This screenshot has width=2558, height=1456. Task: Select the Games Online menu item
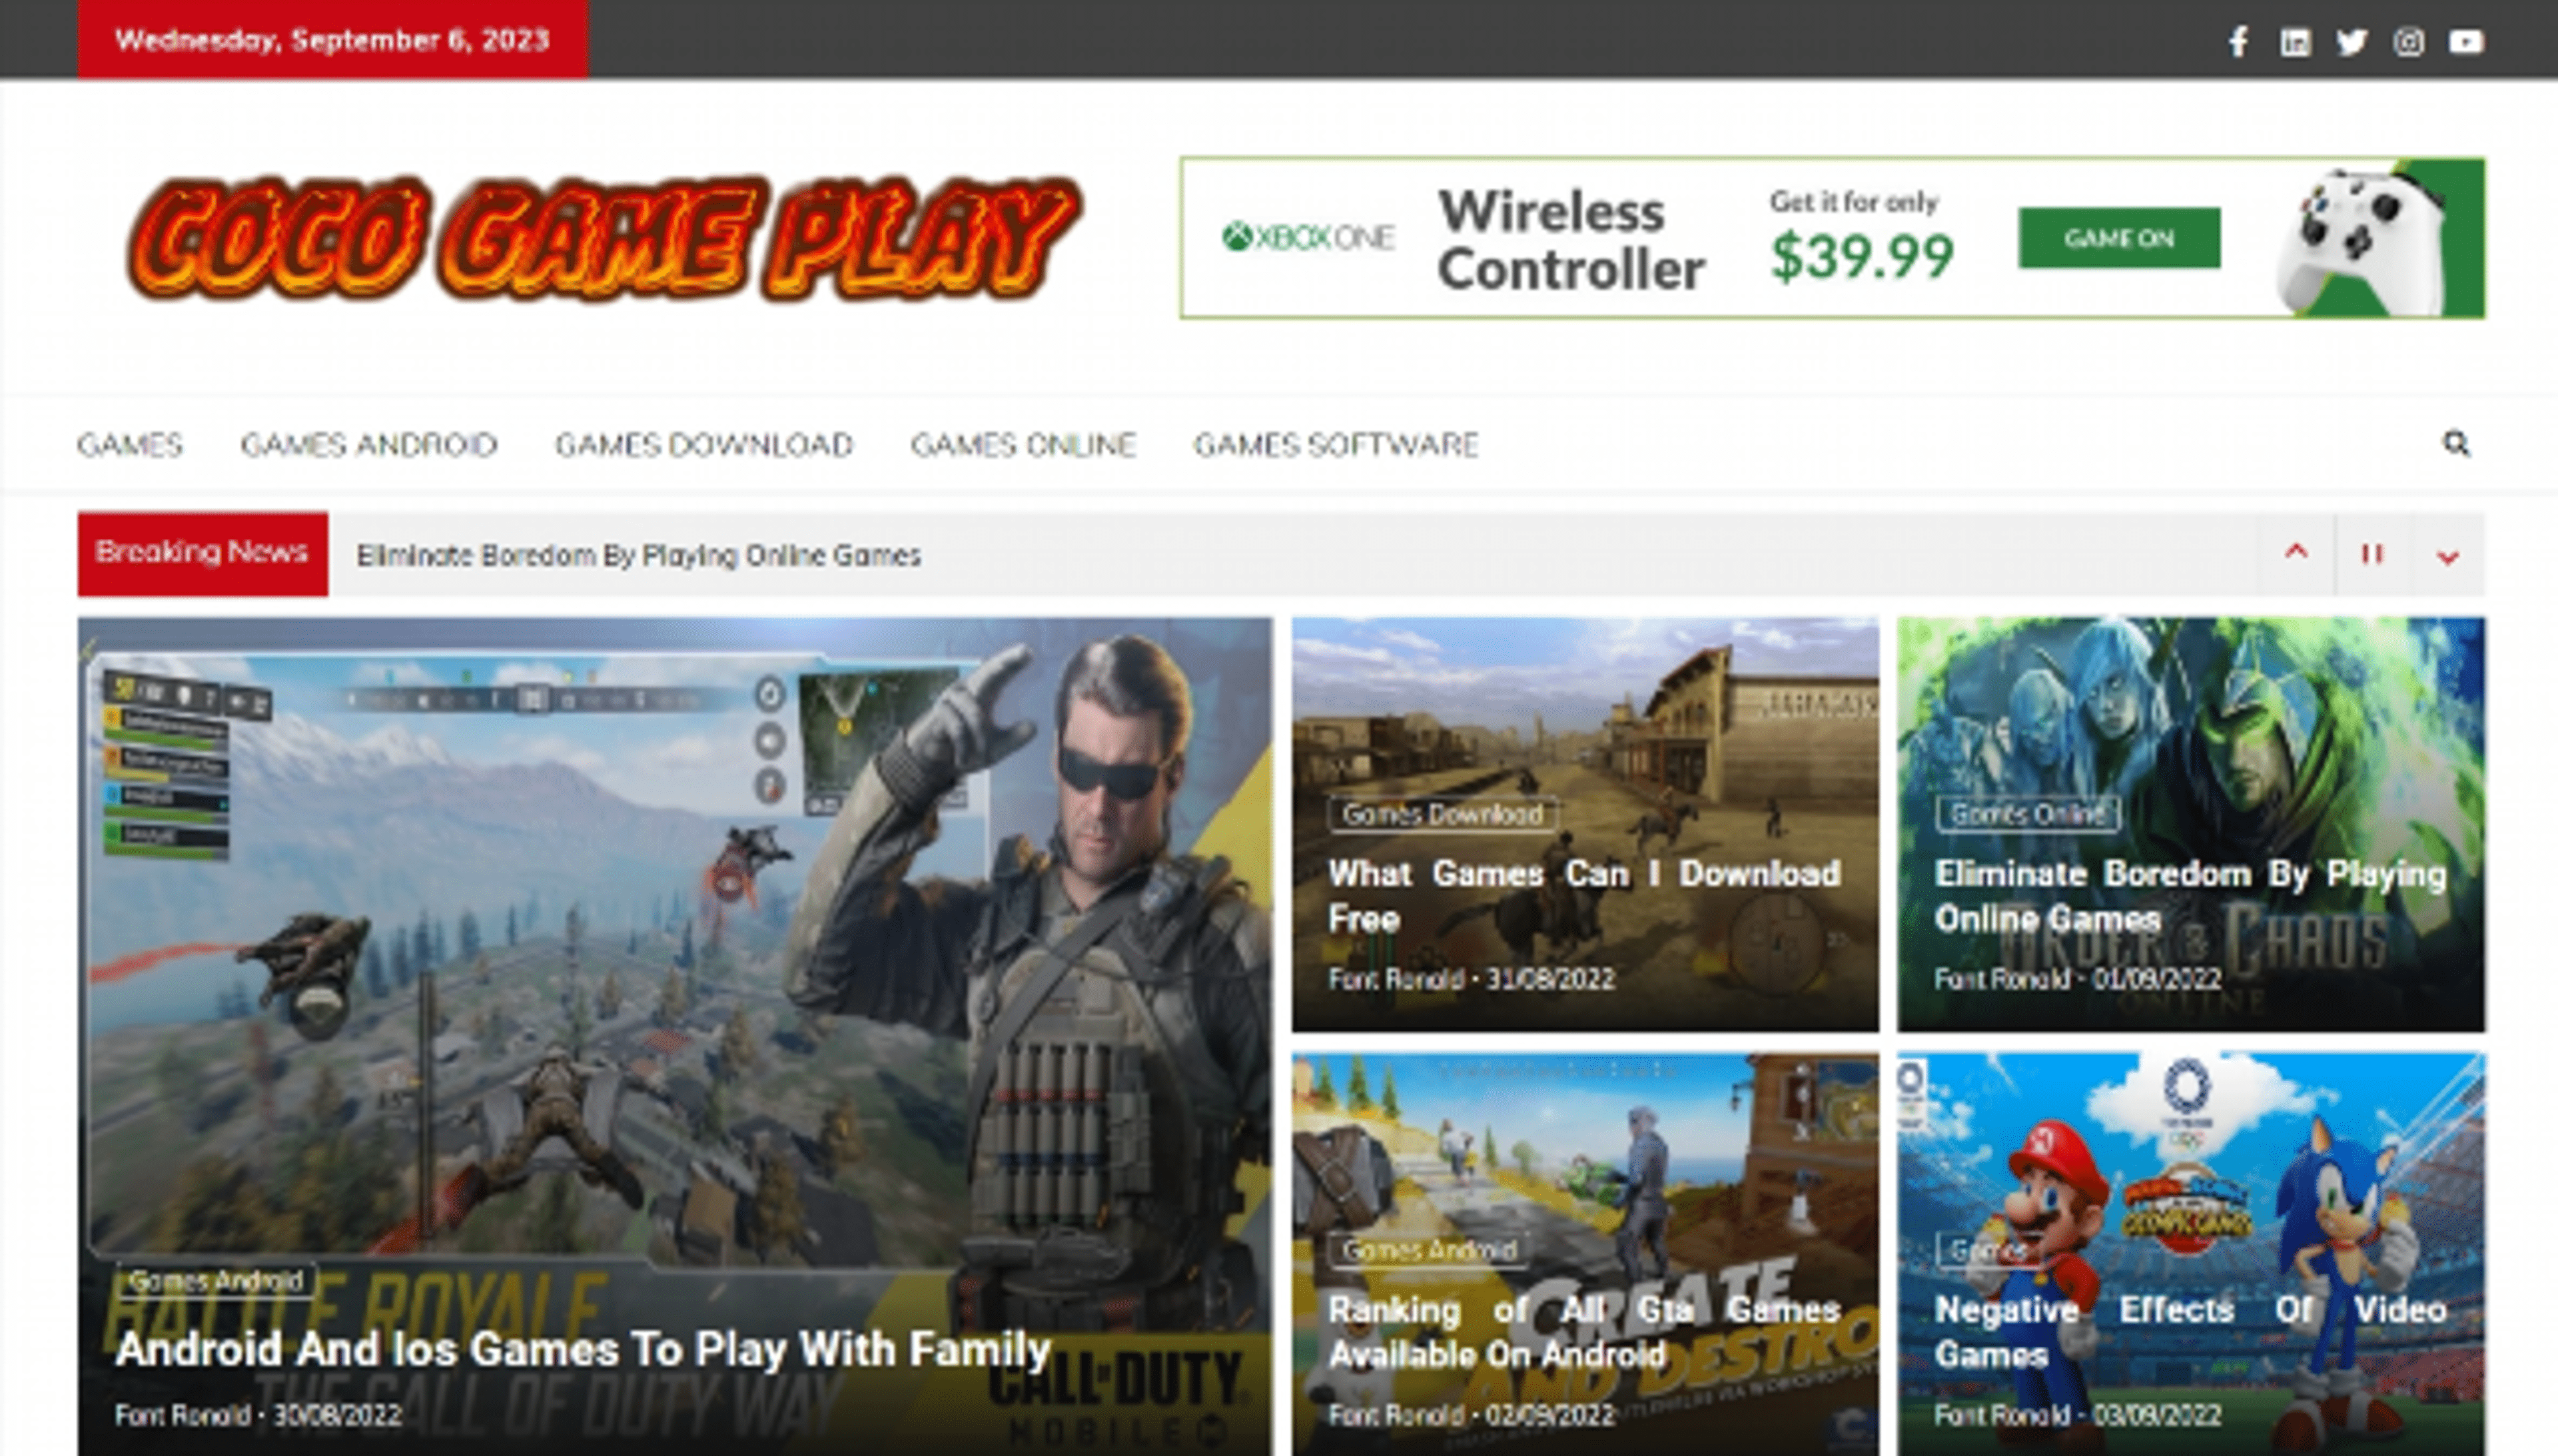click(x=1023, y=444)
